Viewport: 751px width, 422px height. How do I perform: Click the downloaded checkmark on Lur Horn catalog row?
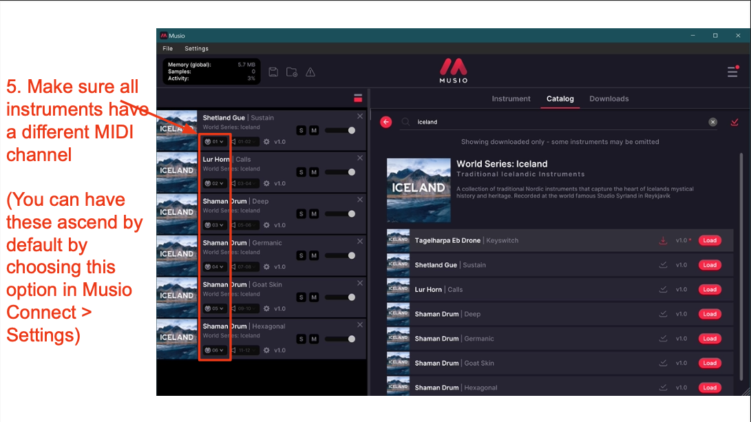(x=663, y=289)
